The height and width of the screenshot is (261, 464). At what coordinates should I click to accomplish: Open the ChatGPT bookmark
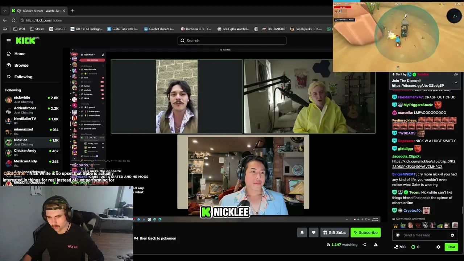[57, 29]
